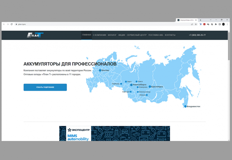
Task: Select the Томск map marker
Action: pos(136,81)
